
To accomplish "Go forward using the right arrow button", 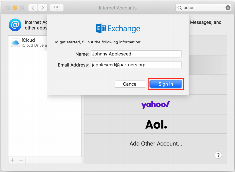I will pos(43,8).
